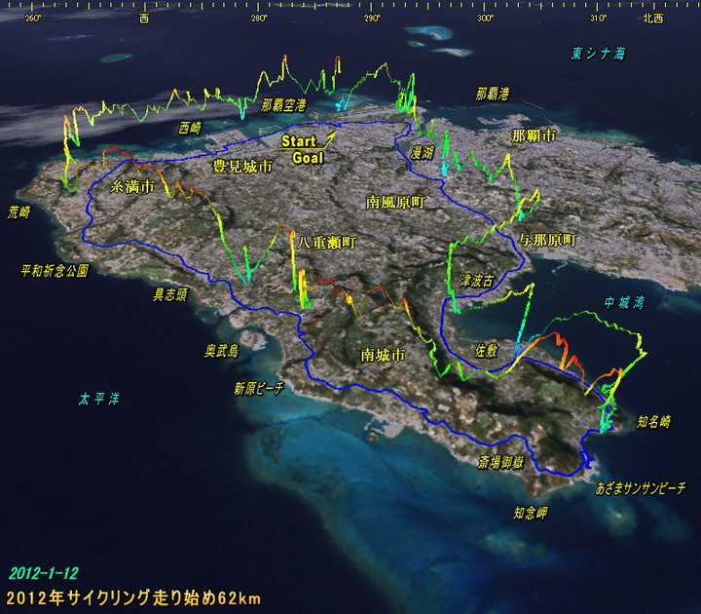Viewport: 701px width, 614px height.
Task: Click the 平和祈念公園 label
Action: click(55, 271)
